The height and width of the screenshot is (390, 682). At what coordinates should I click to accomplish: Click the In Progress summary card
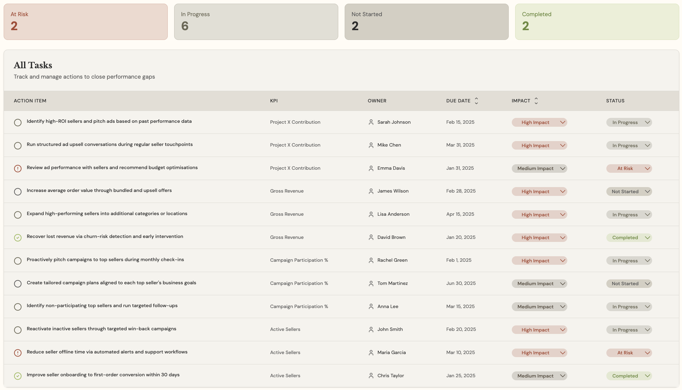coord(256,21)
